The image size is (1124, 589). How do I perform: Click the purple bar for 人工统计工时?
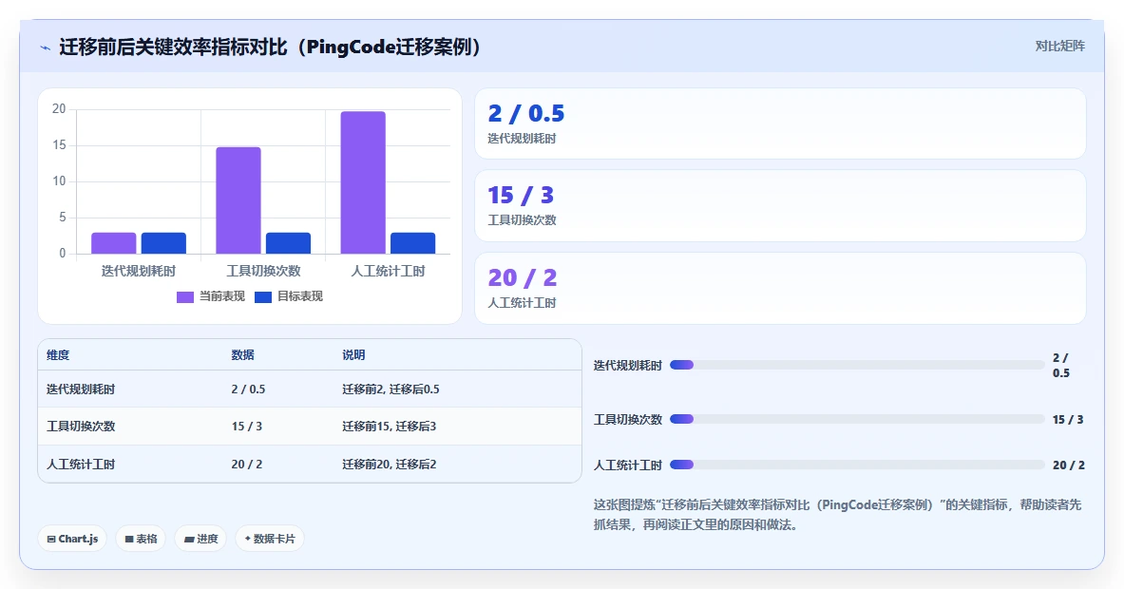[x=363, y=182]
